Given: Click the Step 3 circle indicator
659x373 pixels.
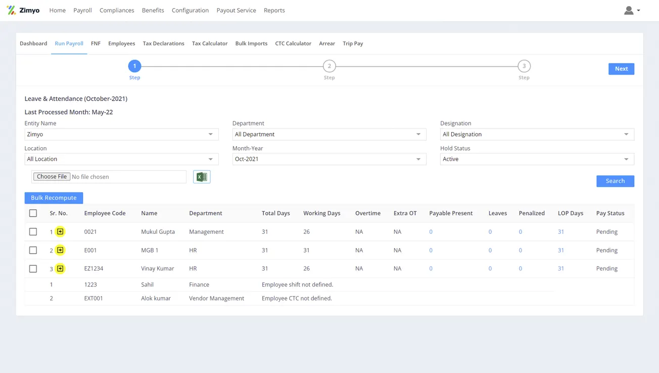Looking at the screenshot, I should (524, 66).
